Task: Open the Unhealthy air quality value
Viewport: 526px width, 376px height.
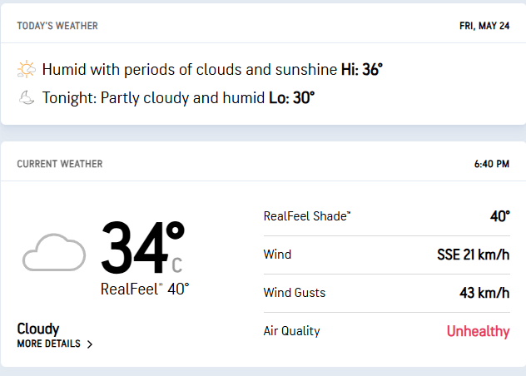Action: coord(478,331)
